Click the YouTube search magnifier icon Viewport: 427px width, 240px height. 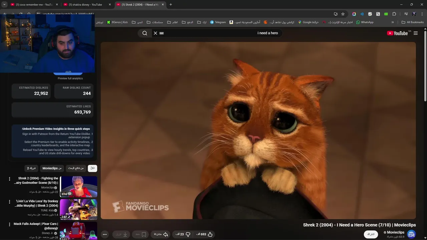pyautogui.click(x=145, y=33)
